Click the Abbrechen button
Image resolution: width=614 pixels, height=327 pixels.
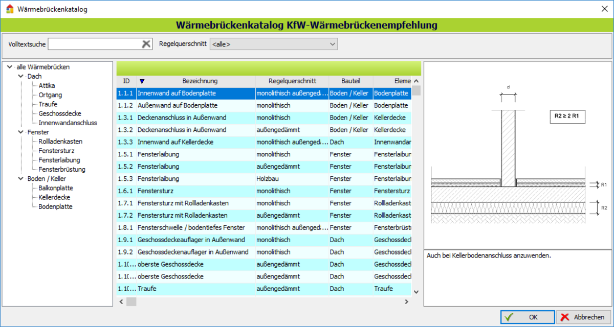[x=584, y=317]
